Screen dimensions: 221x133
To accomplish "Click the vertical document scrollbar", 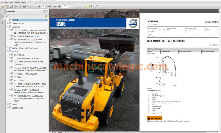I will (x=220, y=70).
